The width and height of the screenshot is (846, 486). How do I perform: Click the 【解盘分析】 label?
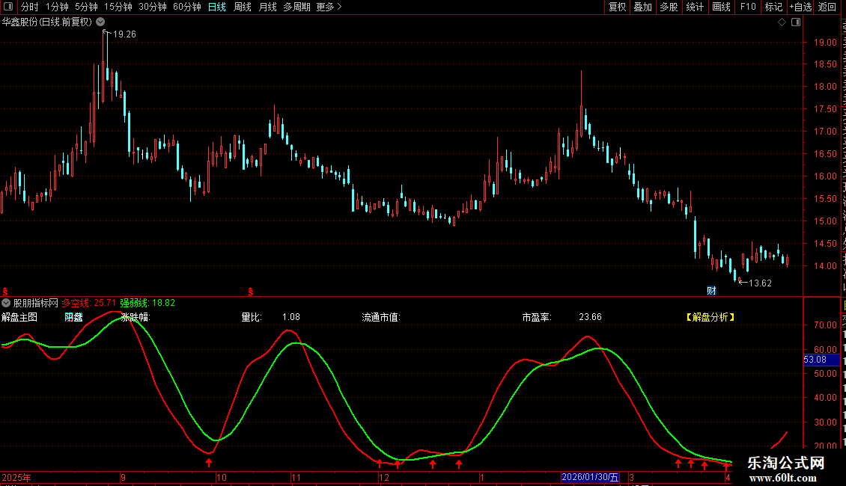[x=710, y=317]
